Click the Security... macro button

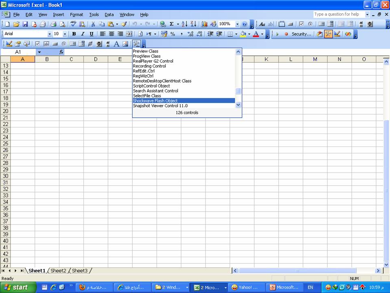click(x=301, y=34)
